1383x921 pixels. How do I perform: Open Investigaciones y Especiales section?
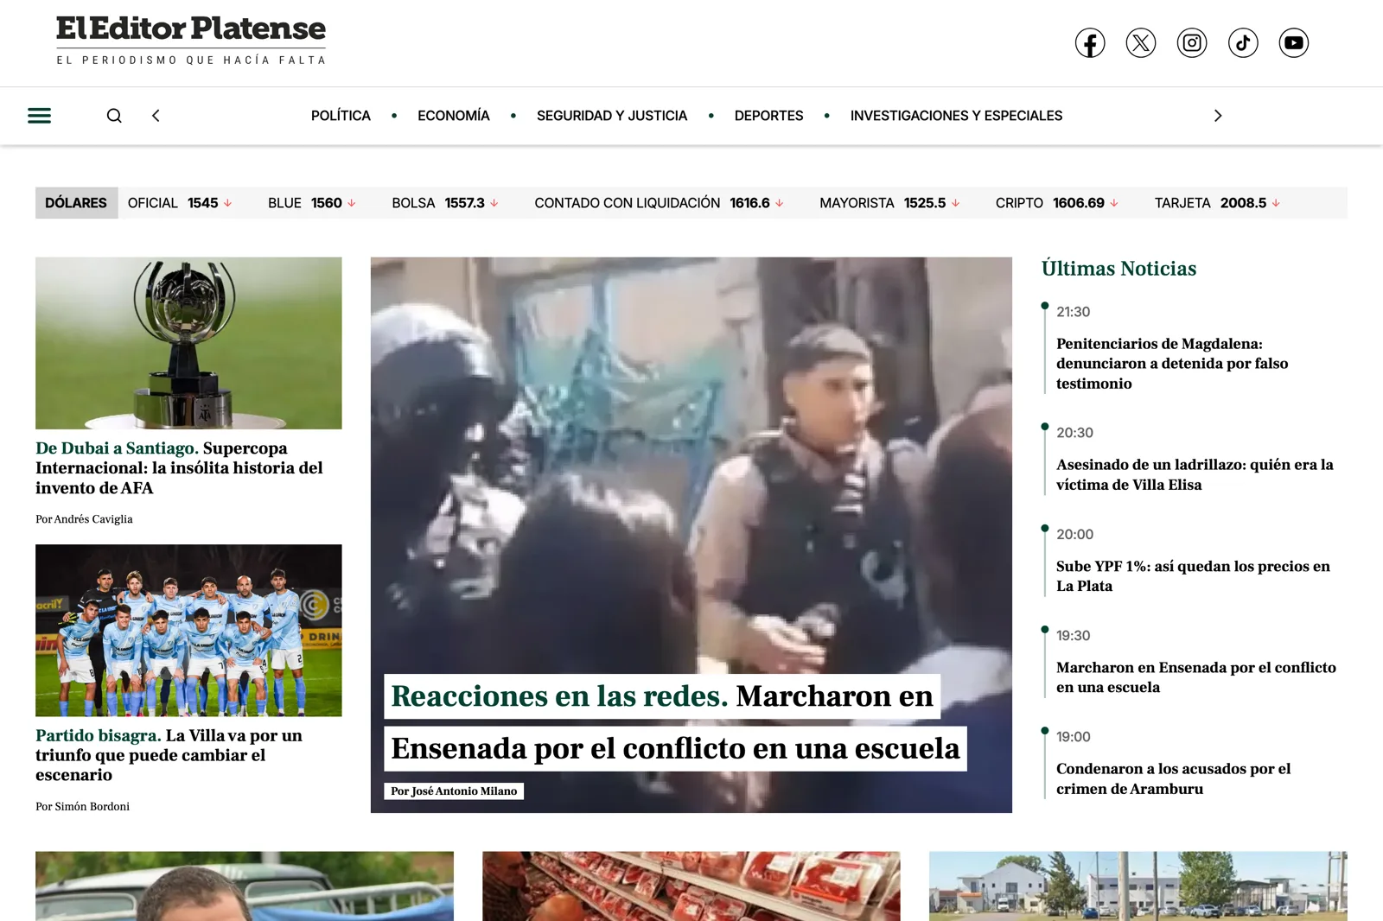956,116
